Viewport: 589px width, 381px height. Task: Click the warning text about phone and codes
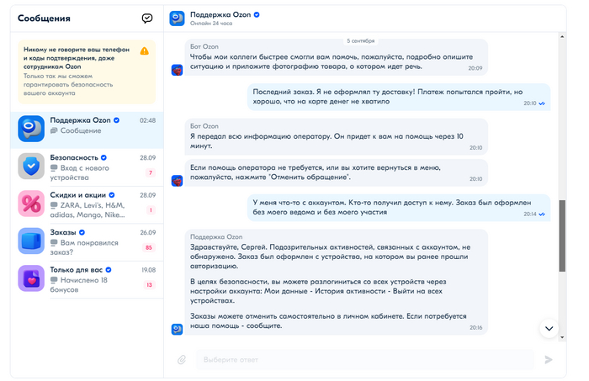[77, 58]
